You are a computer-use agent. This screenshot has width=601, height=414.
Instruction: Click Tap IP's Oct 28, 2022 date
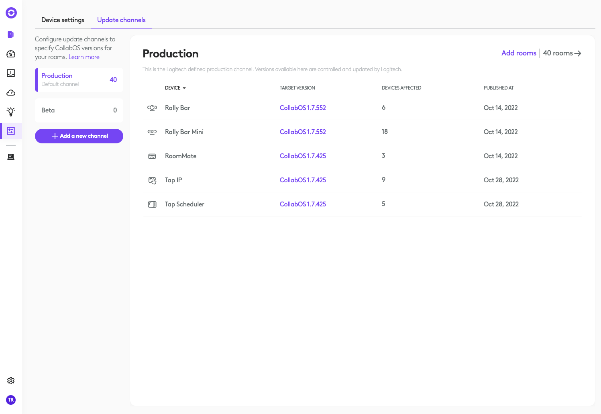(501, 180)
